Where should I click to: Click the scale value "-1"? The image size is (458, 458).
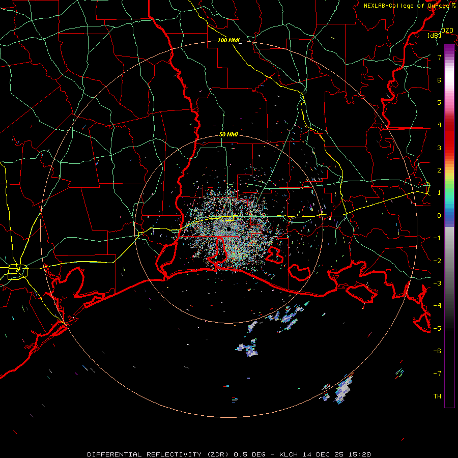coord(437,238)
